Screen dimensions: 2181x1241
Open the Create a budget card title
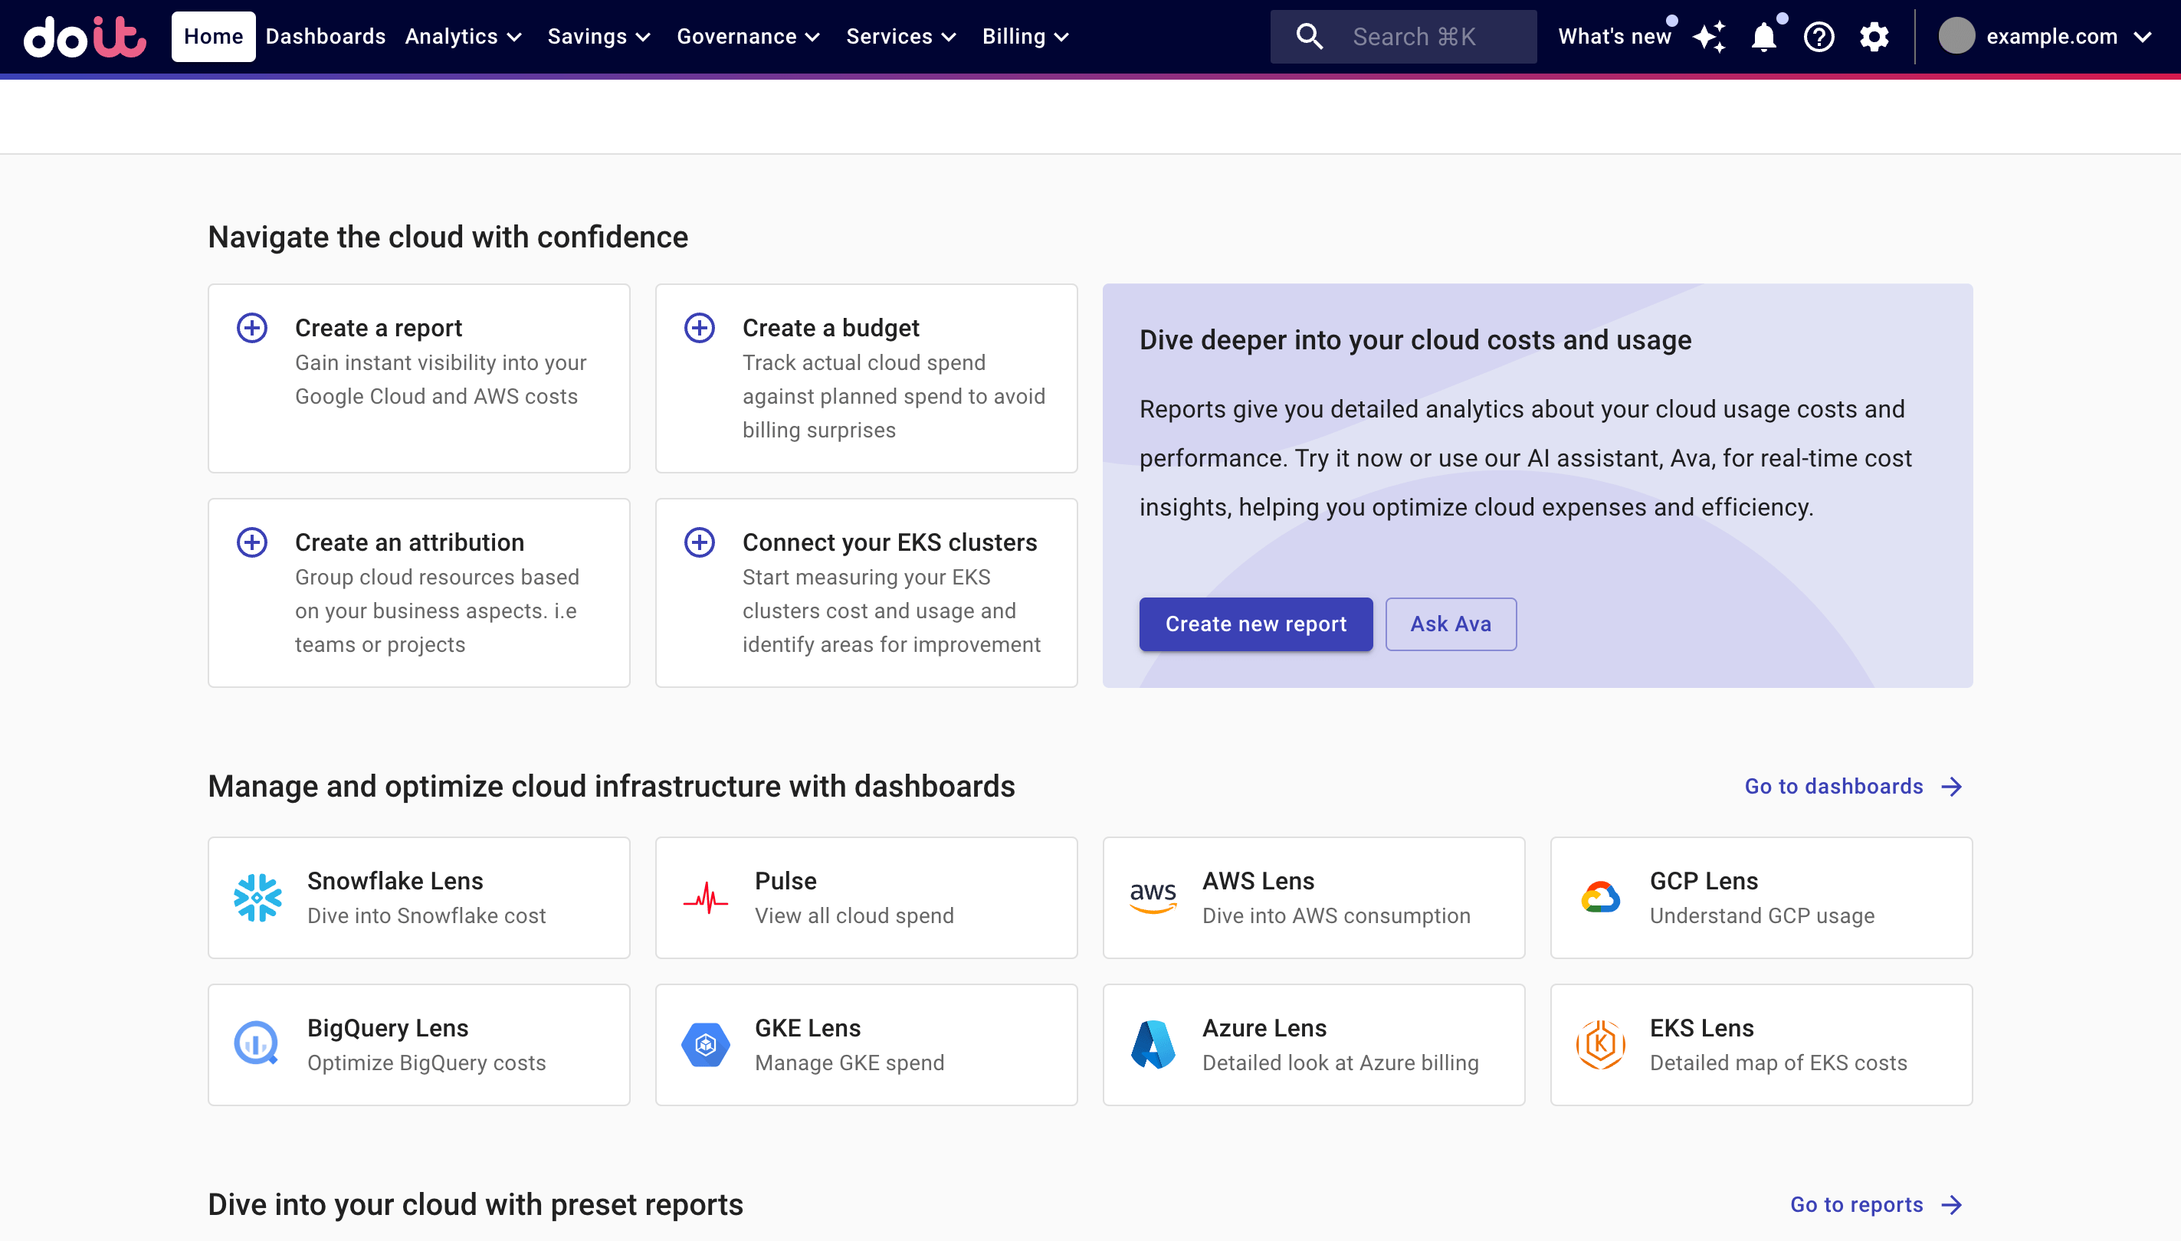coord(831,328)
